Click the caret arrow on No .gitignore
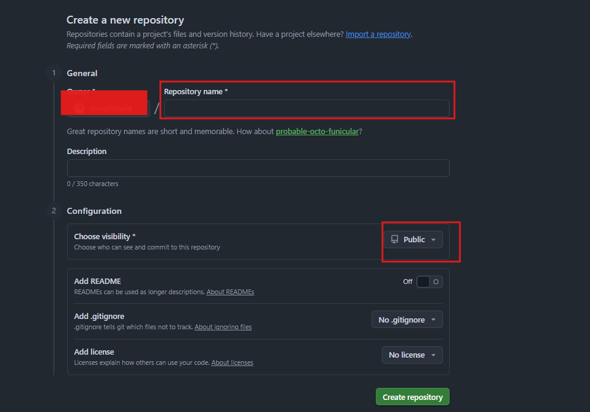The image size is (590, 412). 433,320
